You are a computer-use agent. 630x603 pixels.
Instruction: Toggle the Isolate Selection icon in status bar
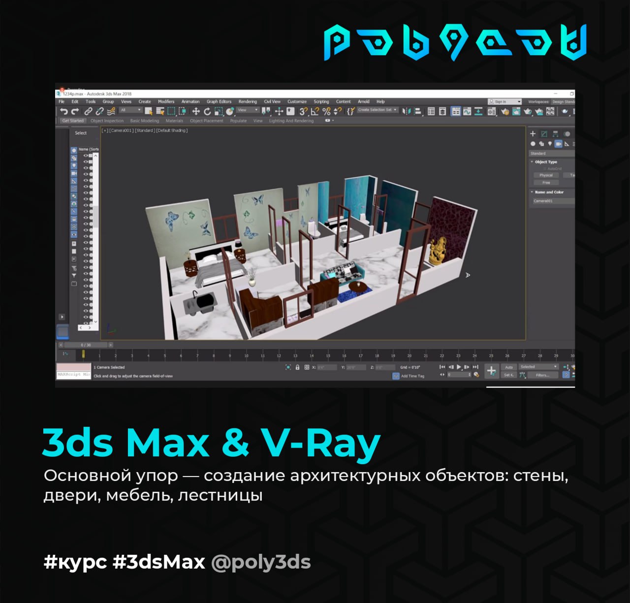(x=288, y=367)
